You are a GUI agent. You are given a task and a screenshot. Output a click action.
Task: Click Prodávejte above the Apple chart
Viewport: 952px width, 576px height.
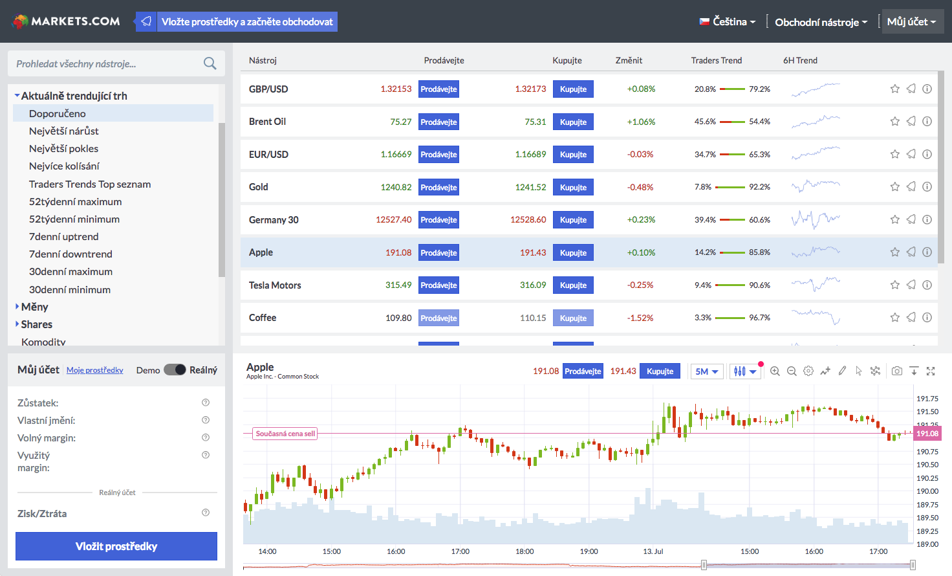point(583,371)
